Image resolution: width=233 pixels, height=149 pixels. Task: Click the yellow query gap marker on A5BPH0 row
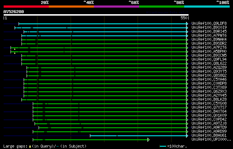[x=15, y=53]
